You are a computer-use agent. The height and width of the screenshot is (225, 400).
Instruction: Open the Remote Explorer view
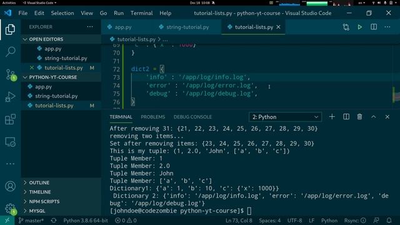pos(10,142)
